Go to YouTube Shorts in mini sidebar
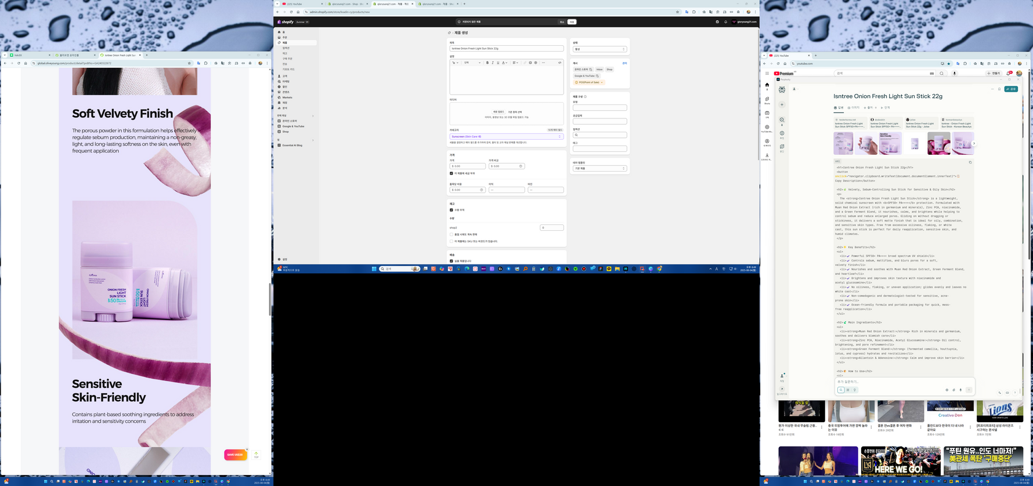The image size is (1033, 486). tap(767, 100)
